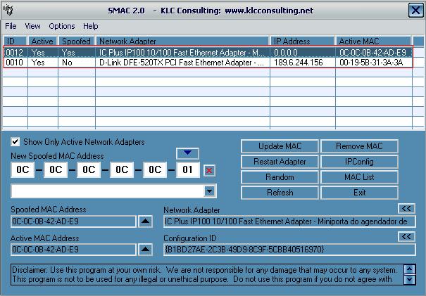Click the Exit button
The image size is (426, 296).
pyautogui.click(x=359, y=193)
